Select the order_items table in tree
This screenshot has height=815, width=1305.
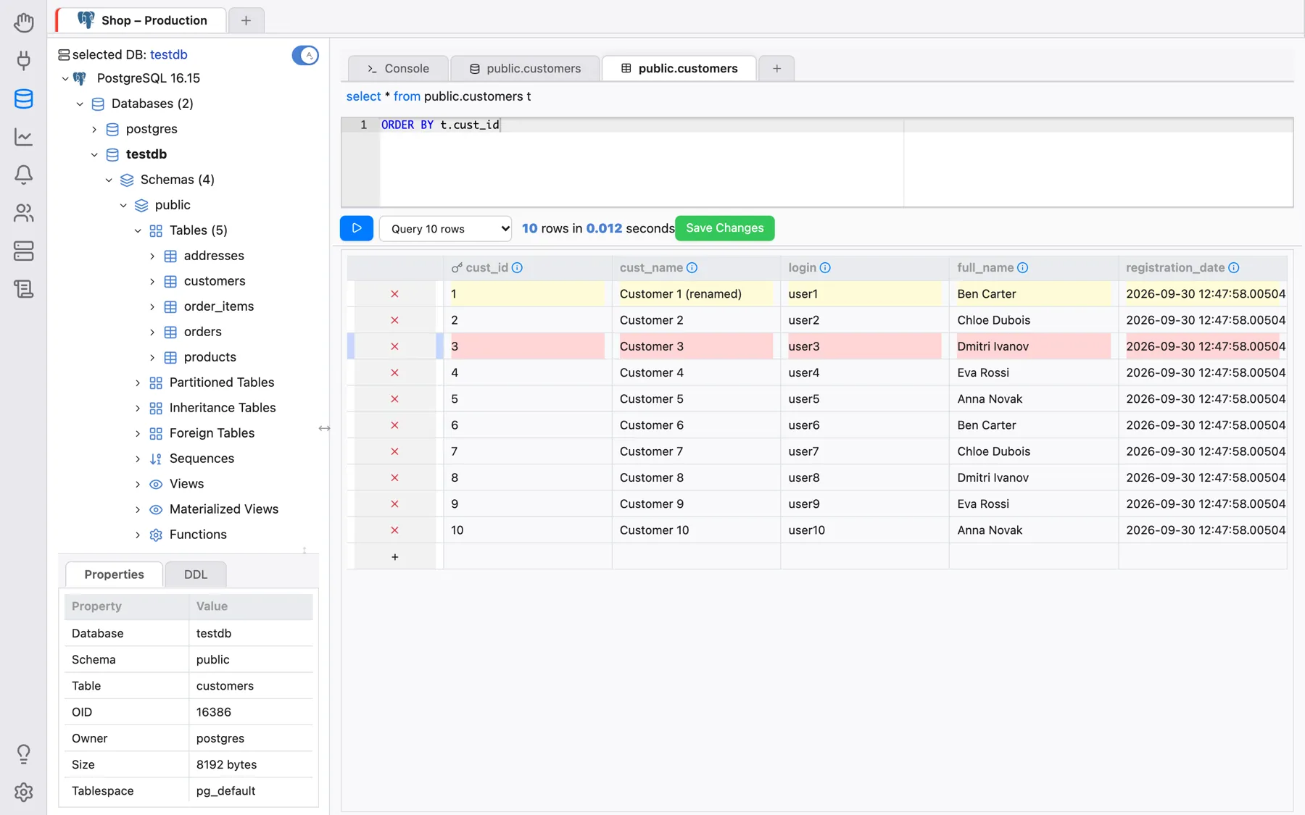219,306
